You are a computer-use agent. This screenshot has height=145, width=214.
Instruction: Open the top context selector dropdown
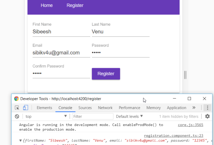(46, 116)
